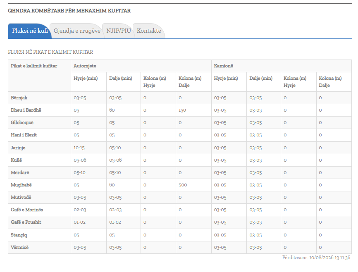Click the Vërmicë row label
Screen dimensions: 358x272
[19, 247]
